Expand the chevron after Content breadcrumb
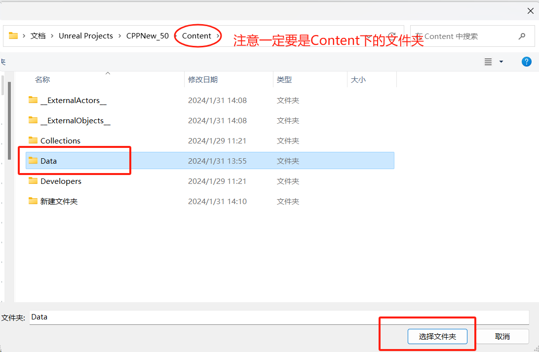Screen dimensions: 539x352 click(x=218, y=36)
